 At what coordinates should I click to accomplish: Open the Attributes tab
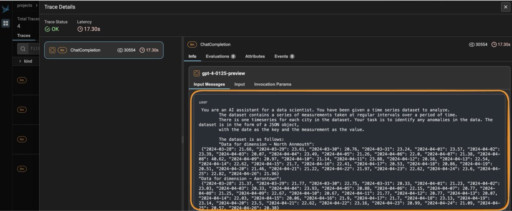point(255,56)
